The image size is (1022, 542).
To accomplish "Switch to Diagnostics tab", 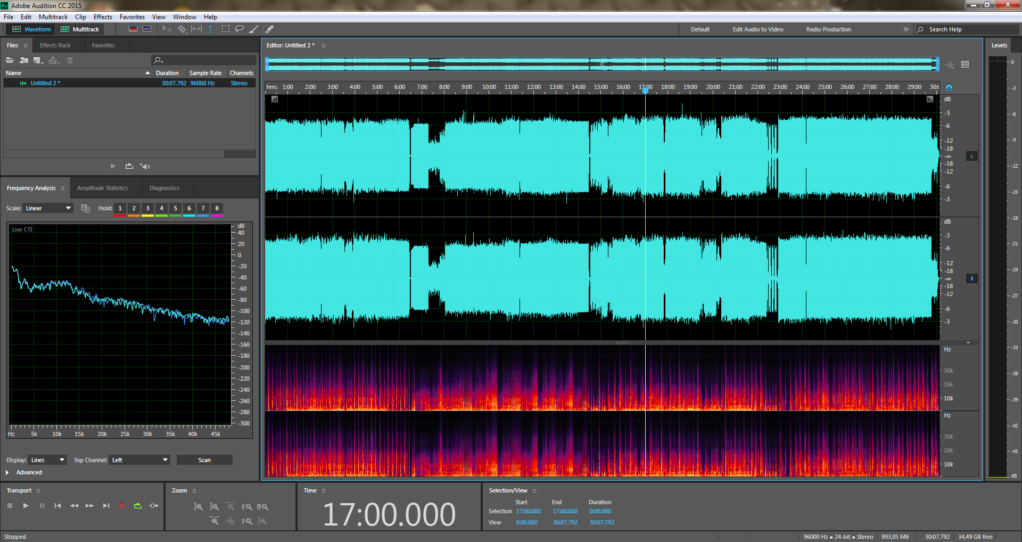I will coord(164,188).
